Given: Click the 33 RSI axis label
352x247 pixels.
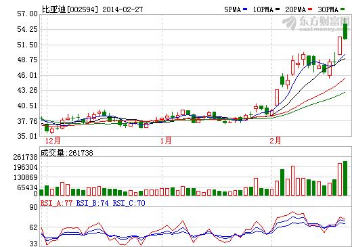Looking at the screenshot, I should [x=33, y=244].
